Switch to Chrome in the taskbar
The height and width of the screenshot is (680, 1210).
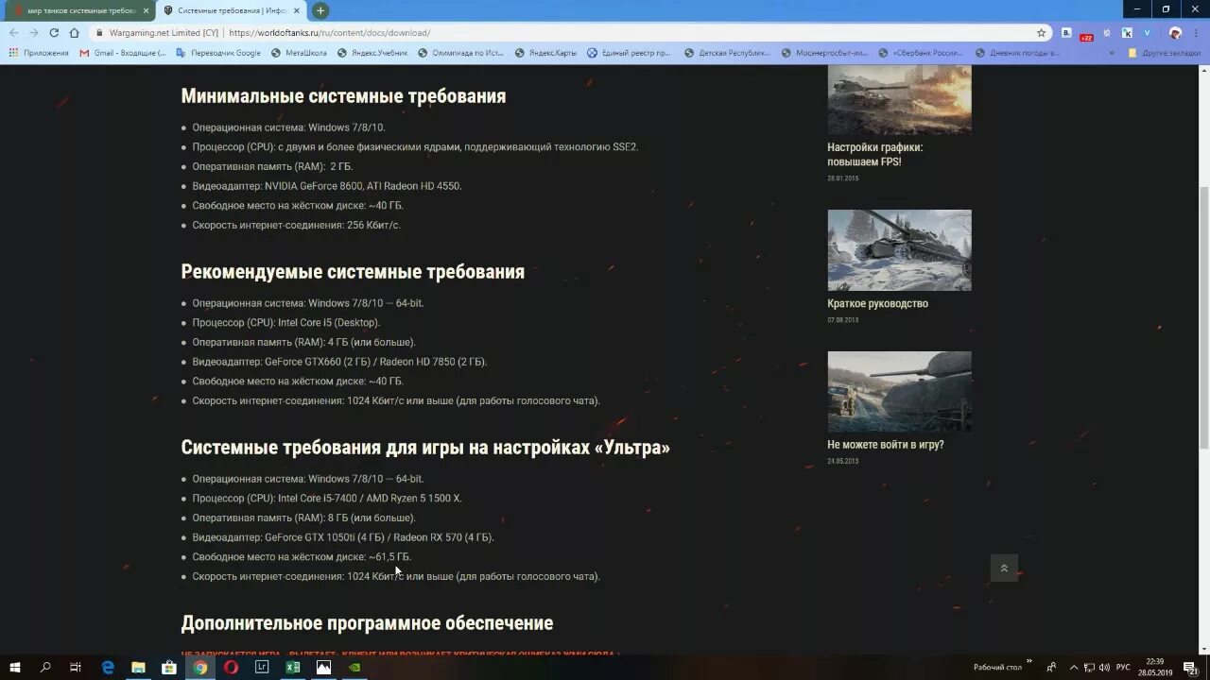[x=200, y=667]
